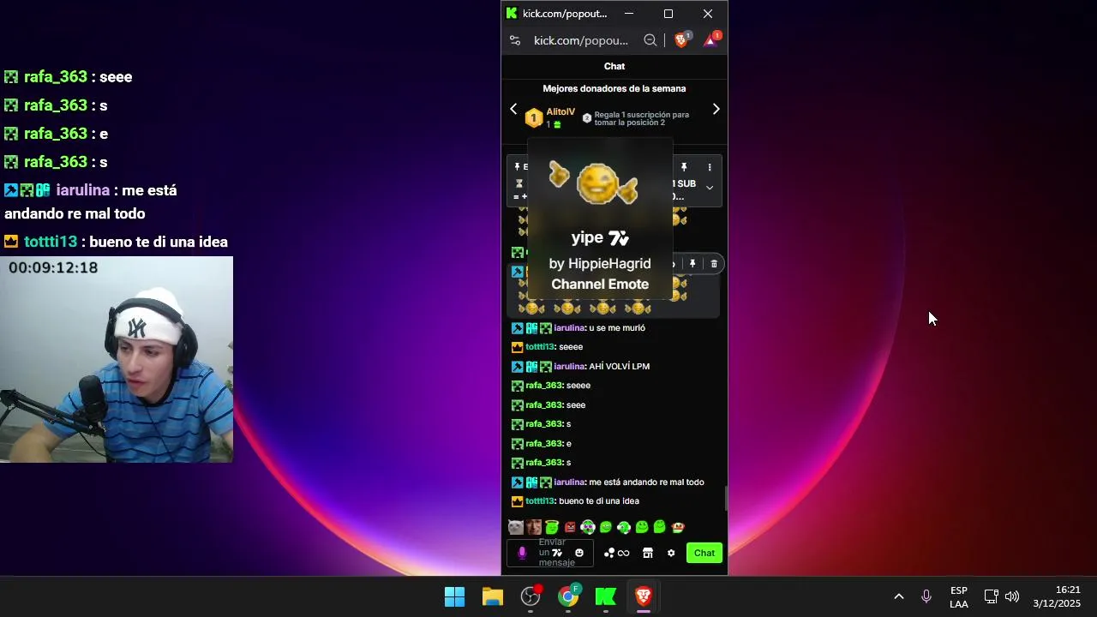Click system tray microphone icon

click(x=926, y=596)
